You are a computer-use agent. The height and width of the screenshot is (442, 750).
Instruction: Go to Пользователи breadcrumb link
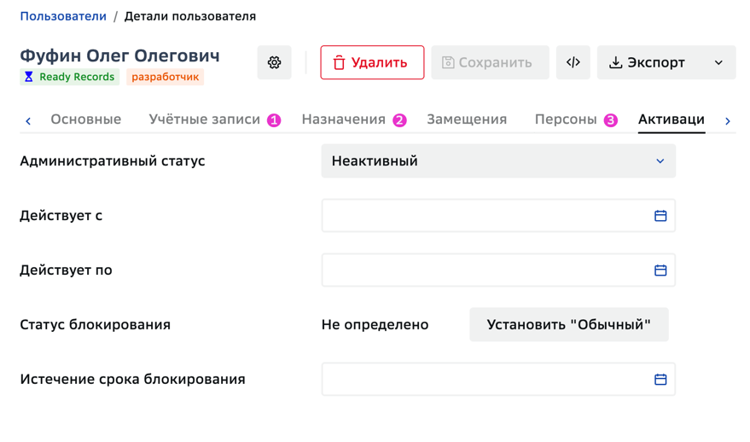(x=63, y=16)
